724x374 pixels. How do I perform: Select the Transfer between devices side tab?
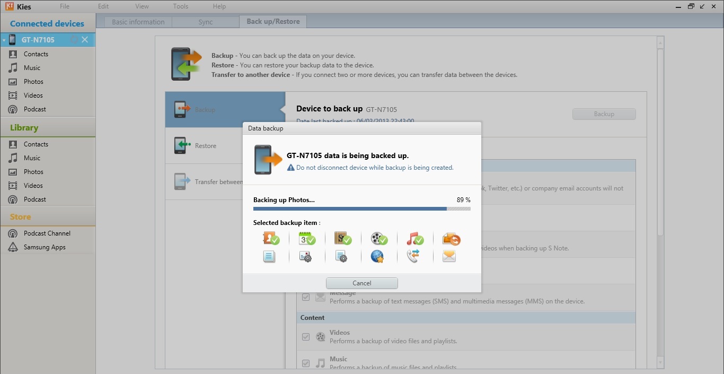(x=225, y=182)
